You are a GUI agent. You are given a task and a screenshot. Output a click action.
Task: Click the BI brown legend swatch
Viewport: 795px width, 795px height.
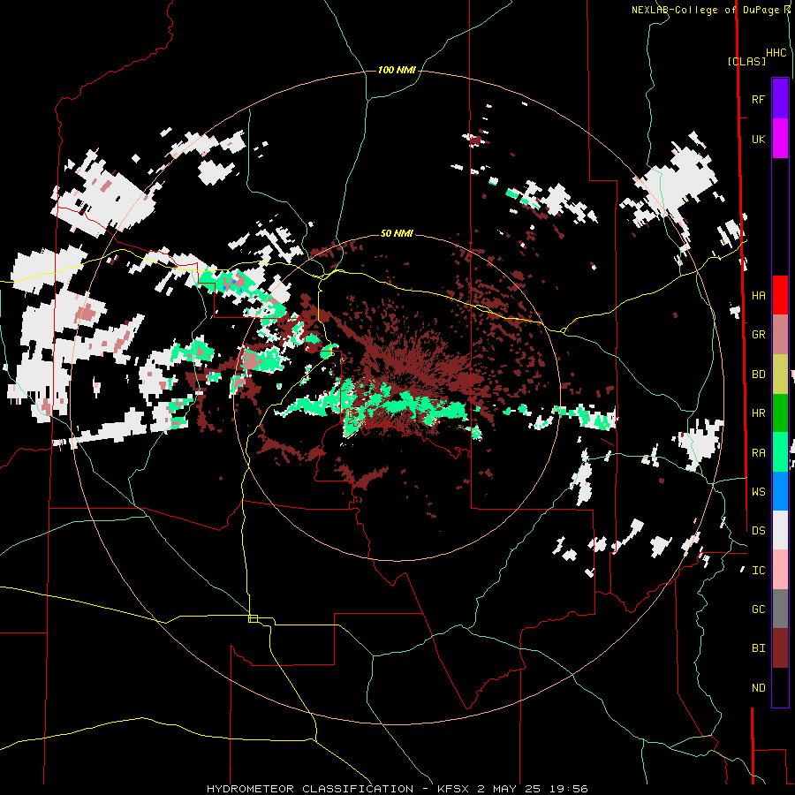(780, 648)
